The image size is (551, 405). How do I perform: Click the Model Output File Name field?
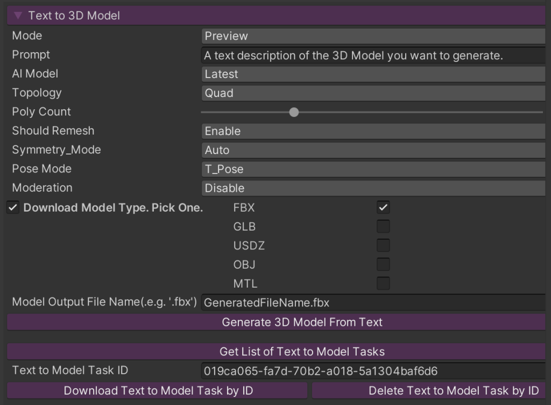point(373,303)
